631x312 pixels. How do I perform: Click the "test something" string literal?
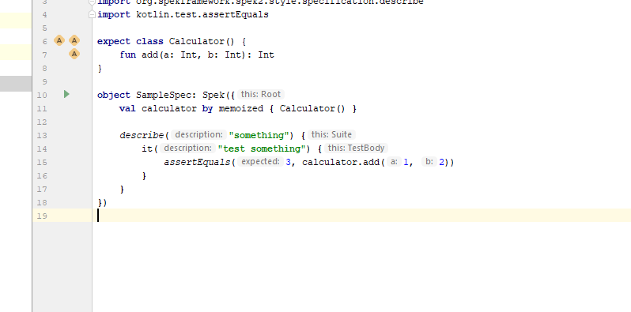(262, 148)
